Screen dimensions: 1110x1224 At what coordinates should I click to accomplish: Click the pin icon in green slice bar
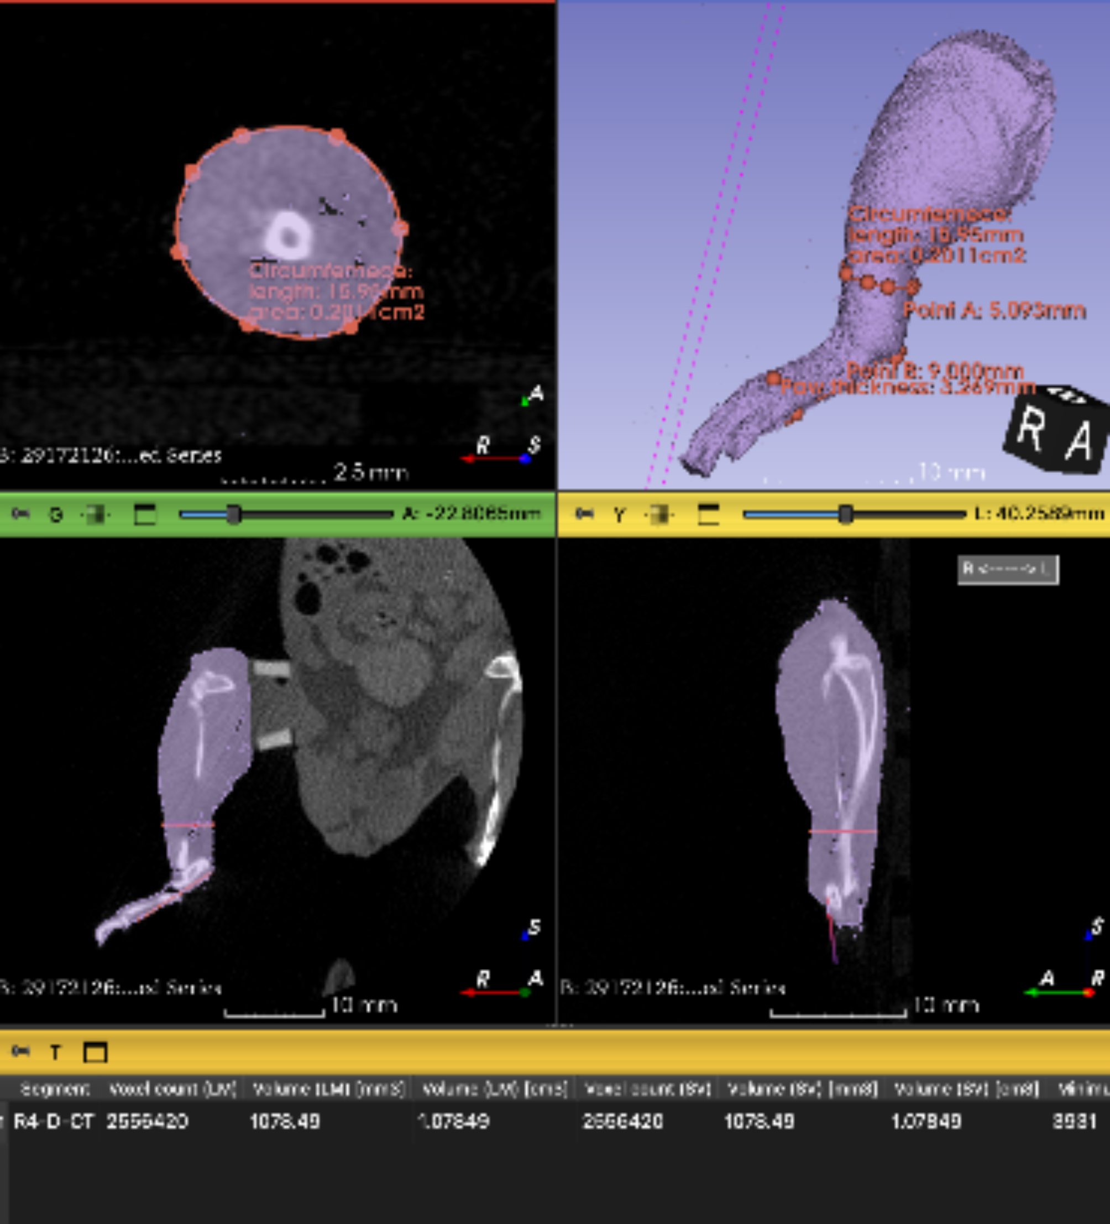(x=21, y=514)
